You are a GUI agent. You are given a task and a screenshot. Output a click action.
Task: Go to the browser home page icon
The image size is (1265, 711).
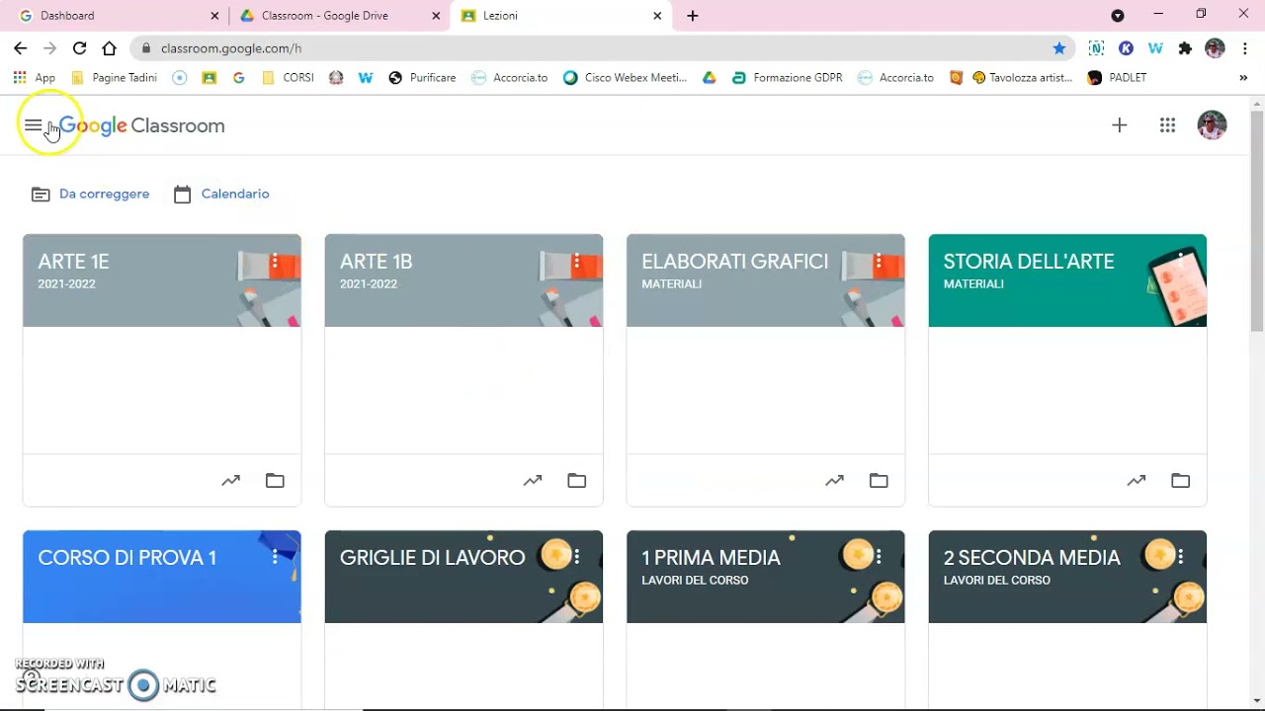109,47
